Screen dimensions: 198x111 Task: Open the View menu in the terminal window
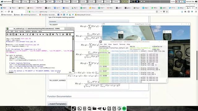pos(110,44)
